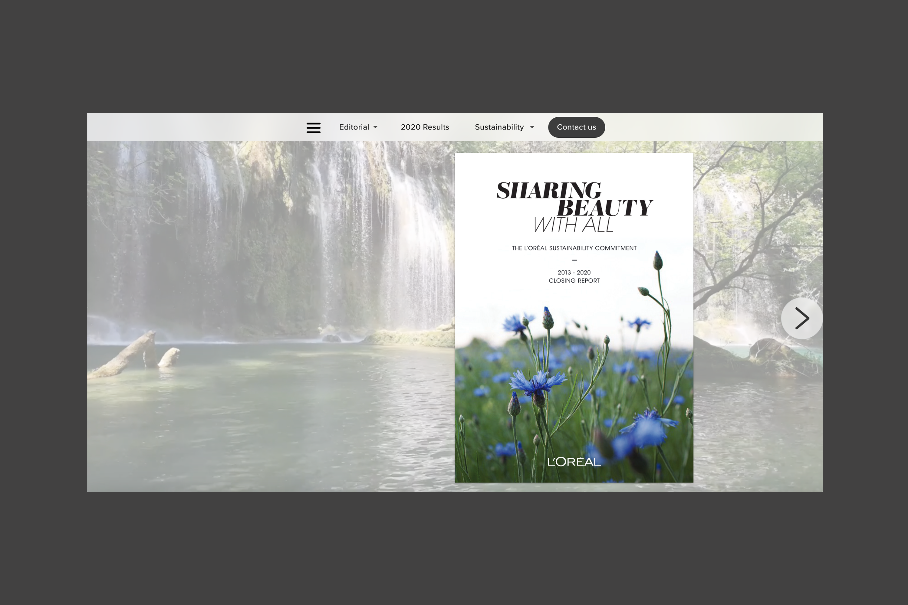This screenshot has width=908, height=605.
Task: Click the next page arrow button
Action: coord(801,318)
